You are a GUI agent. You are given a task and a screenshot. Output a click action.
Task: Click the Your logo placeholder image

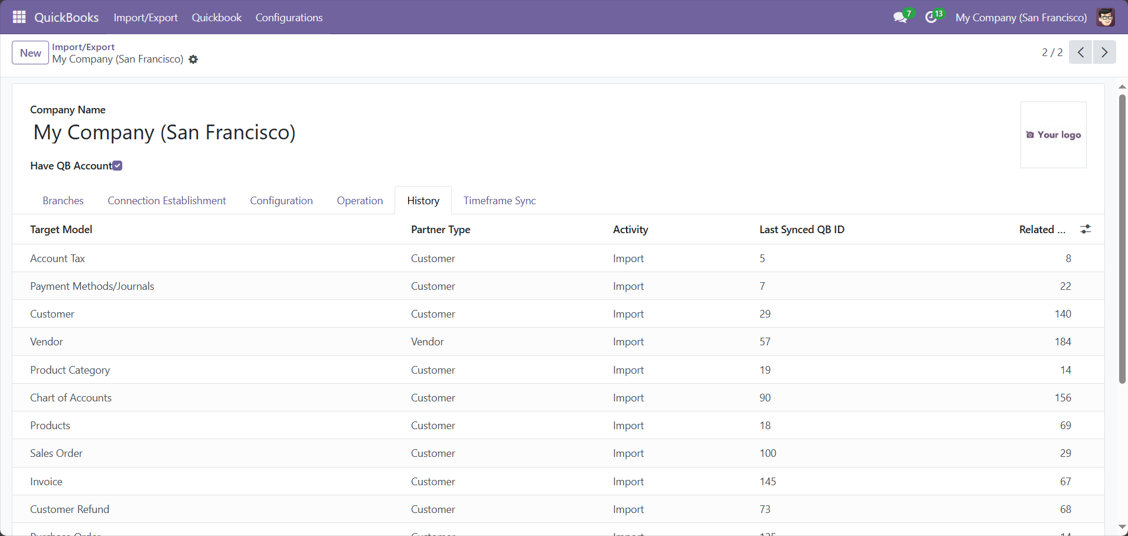click(x=1053, y=135)
